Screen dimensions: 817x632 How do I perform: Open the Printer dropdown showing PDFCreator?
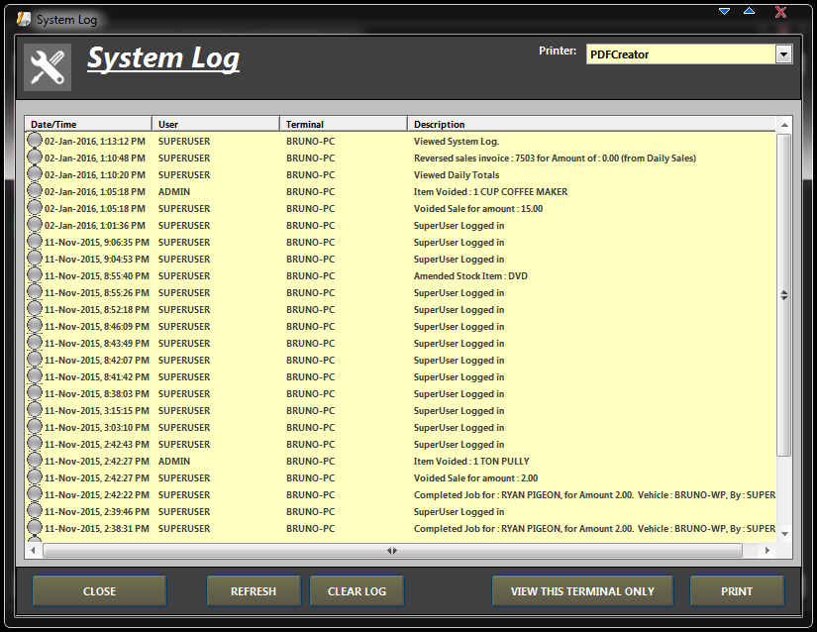click(x=785, y=53)
